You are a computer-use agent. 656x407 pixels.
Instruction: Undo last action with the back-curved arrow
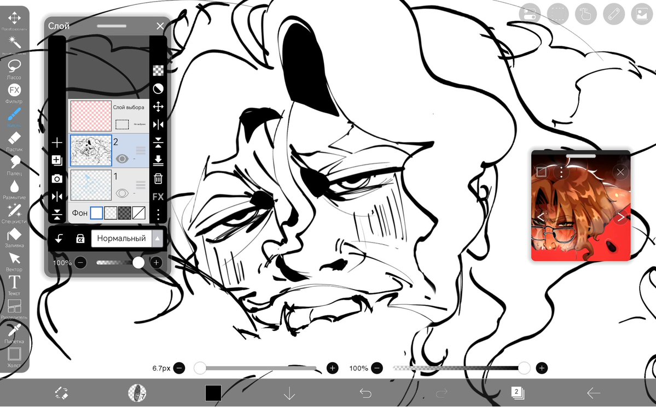pos(365,393)
